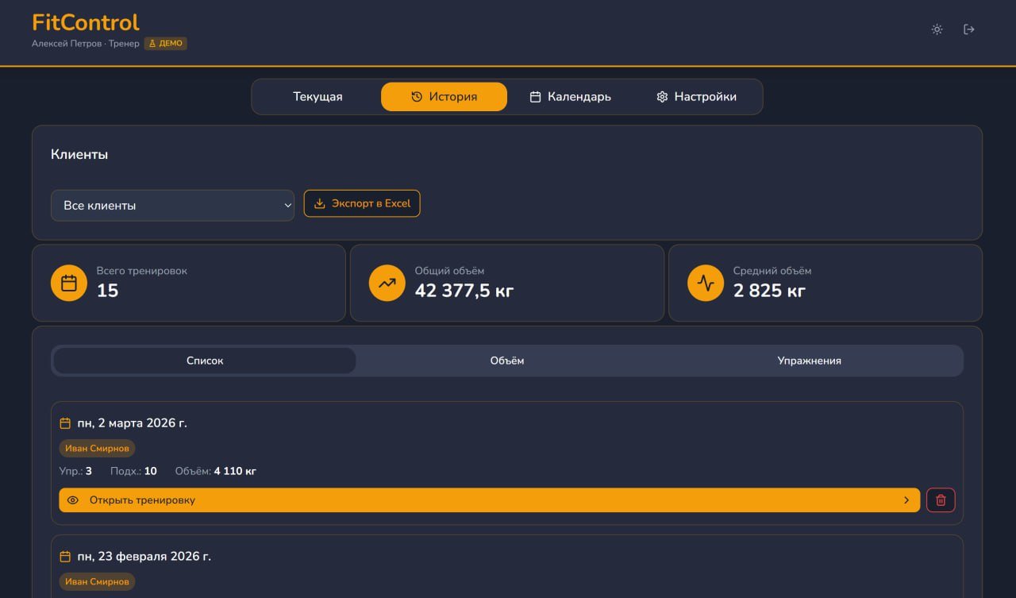Click the 2 825 кг average volume value
The width and height of the screenshot is (1016, 598).
(x=769, y=291)
